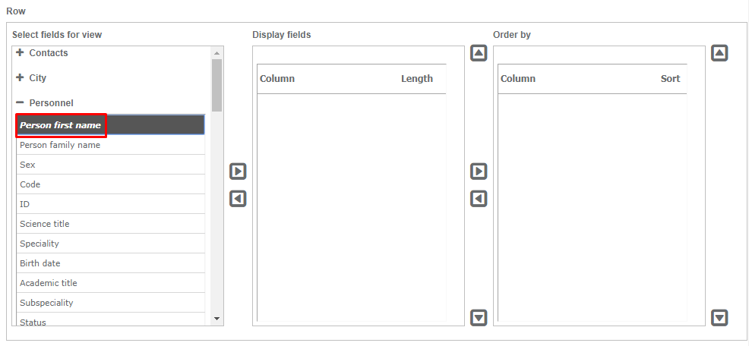The image size is (749, 346).
Task: Click the Length column header
Action: coord(416,79)
